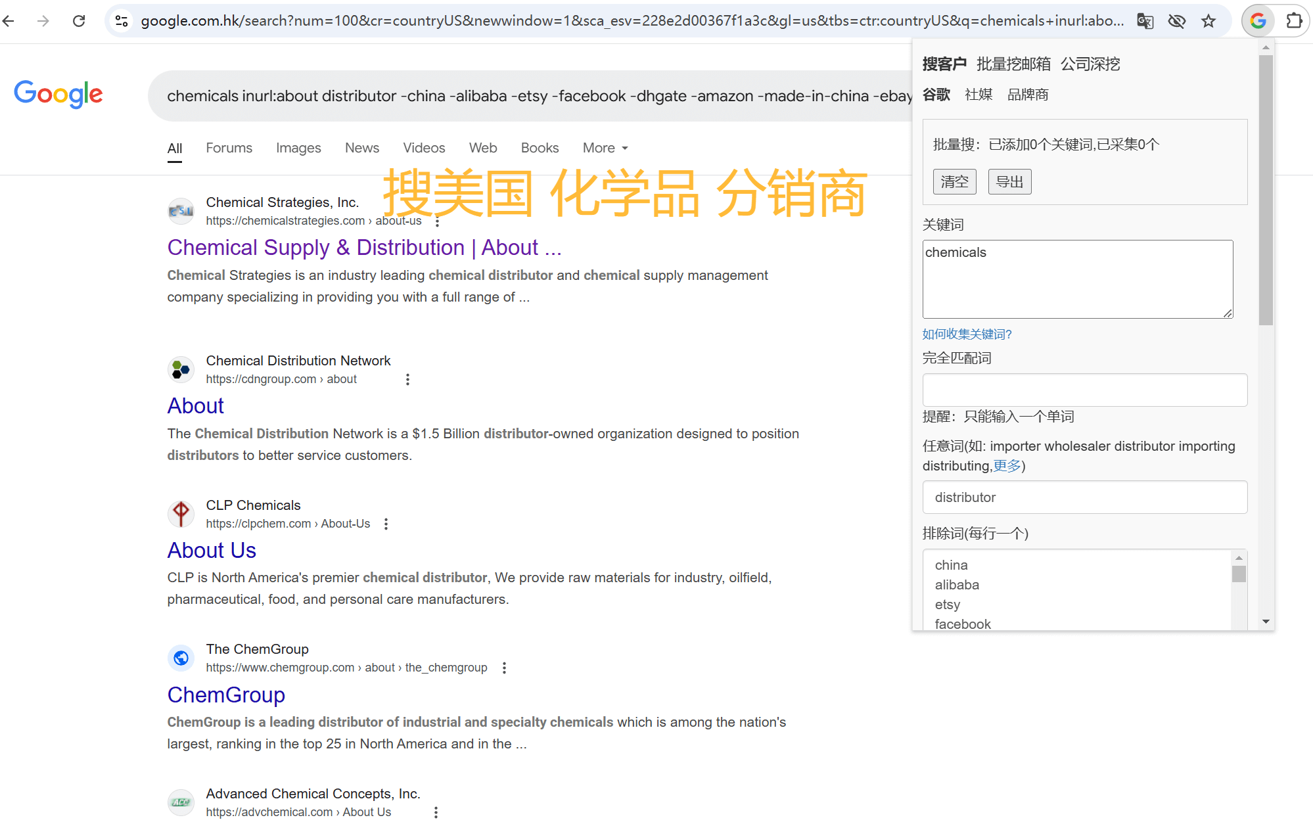This screenshot has height=824, width=1313.
Task: Click the 导出 export button
Action: coord(1009,181)
